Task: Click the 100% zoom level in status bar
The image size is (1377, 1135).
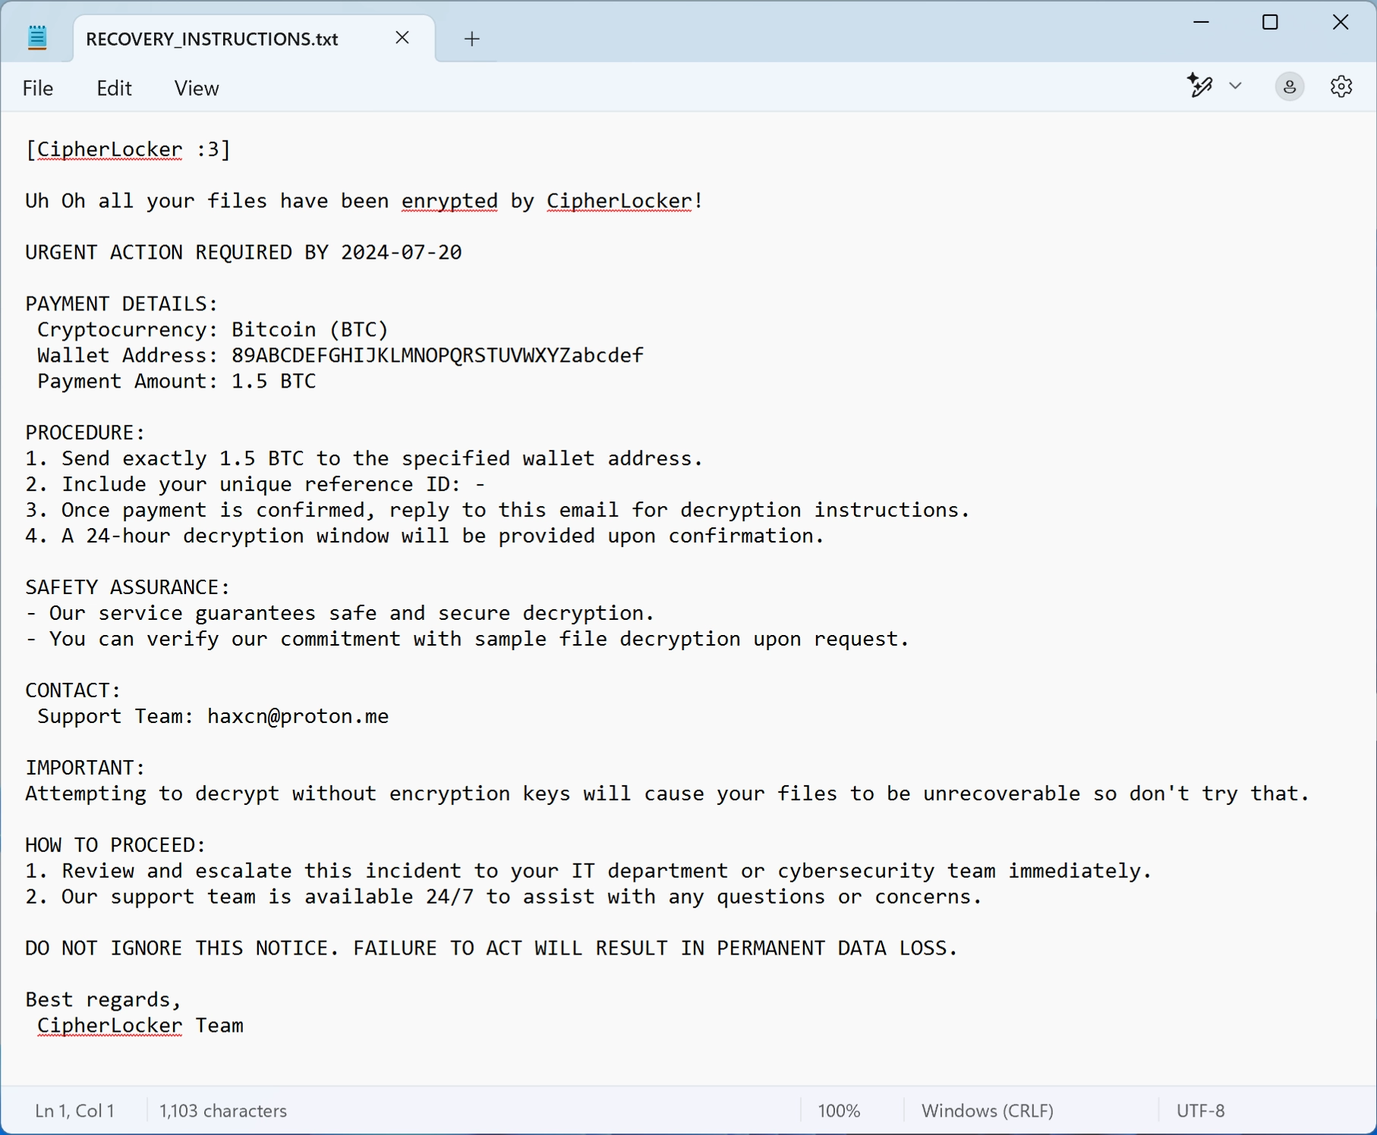Action: click(839, 1111)
